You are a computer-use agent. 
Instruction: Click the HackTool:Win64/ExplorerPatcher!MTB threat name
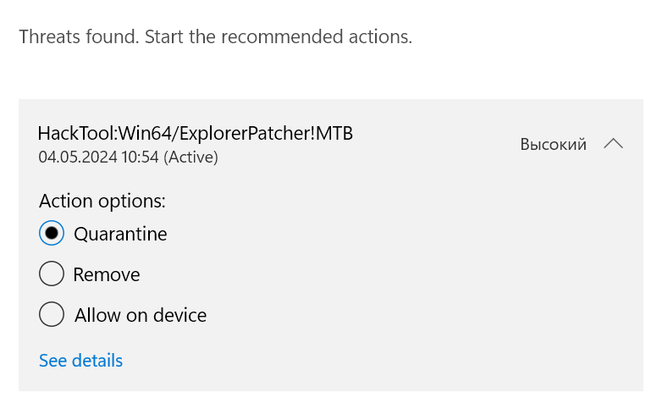[195, 133]
